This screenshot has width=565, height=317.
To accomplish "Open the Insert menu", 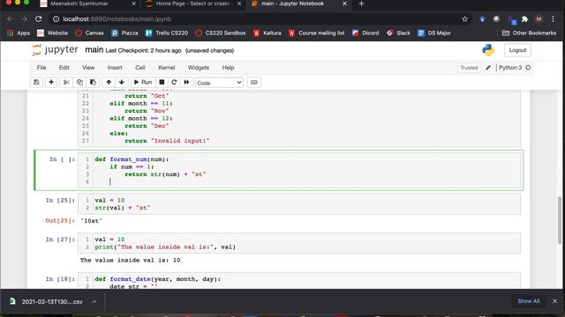I will pos(115,68).
